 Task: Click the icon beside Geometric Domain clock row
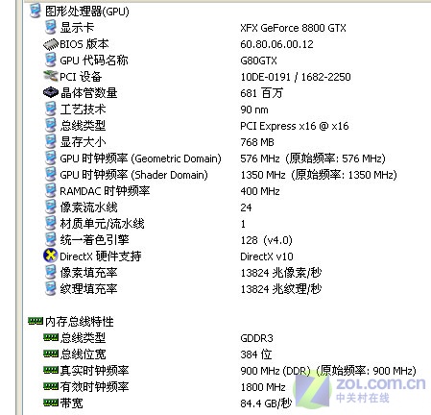50,158
